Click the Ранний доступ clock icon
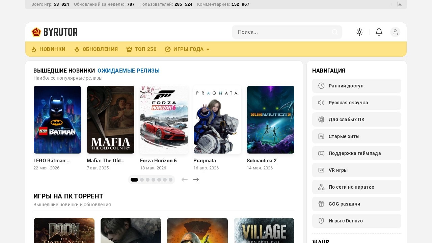This screenshot has height=243, width=432. 321,86
